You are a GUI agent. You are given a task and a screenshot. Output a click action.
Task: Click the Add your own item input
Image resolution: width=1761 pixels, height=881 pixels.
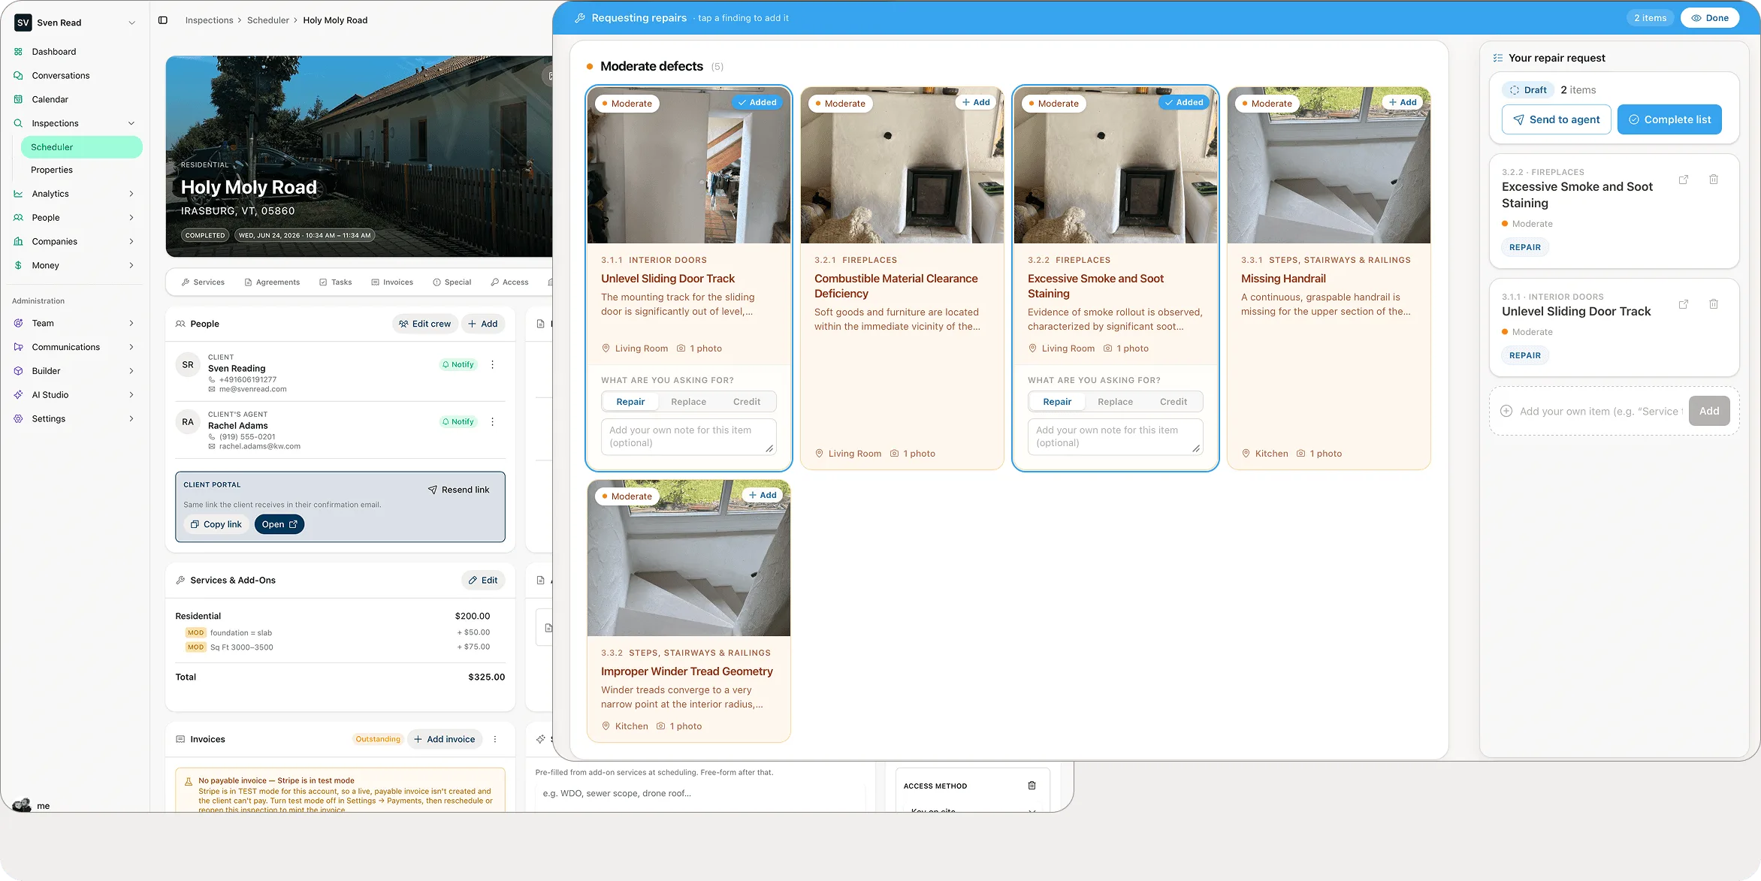pyautogui.click(x=1600, y=412)
